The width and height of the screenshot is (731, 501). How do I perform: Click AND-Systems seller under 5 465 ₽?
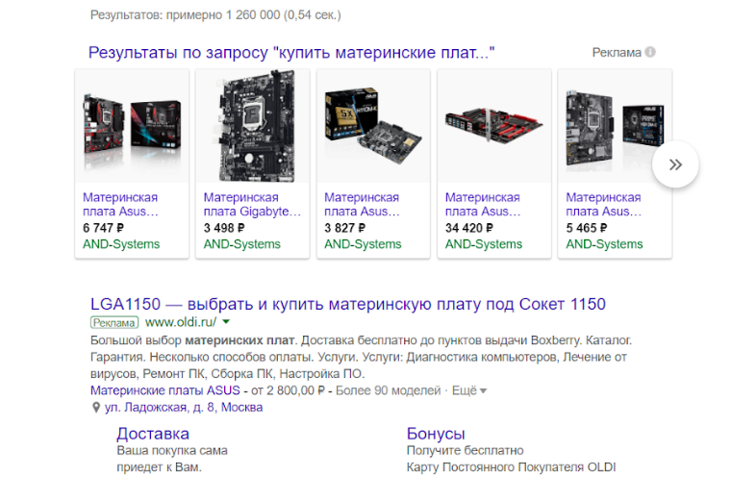pos(604,244)
